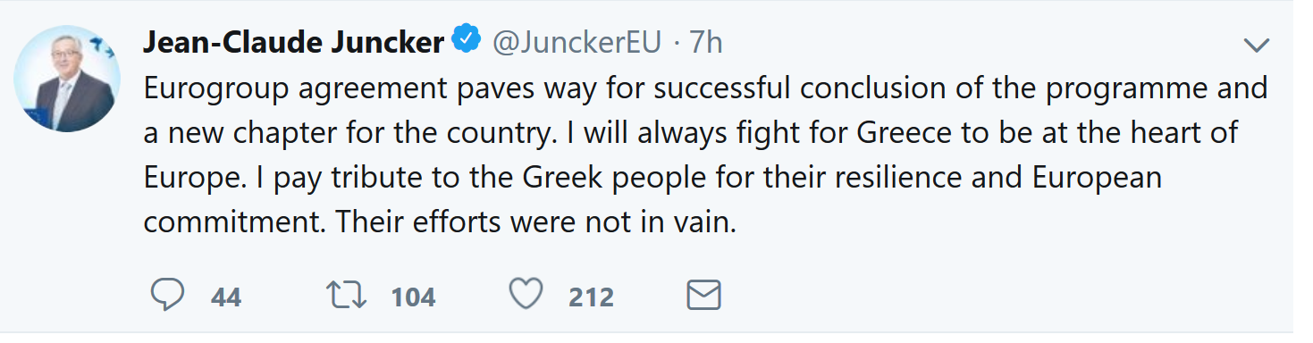This screenshot has height=343, width=1313.
Task: Click the line starting "a new chapter"
Action: (x=690, y=133)
